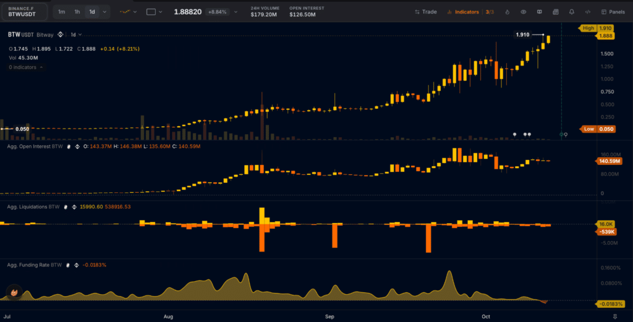
Task: Open the book guide icon
Action: click(x=539, y=12)
